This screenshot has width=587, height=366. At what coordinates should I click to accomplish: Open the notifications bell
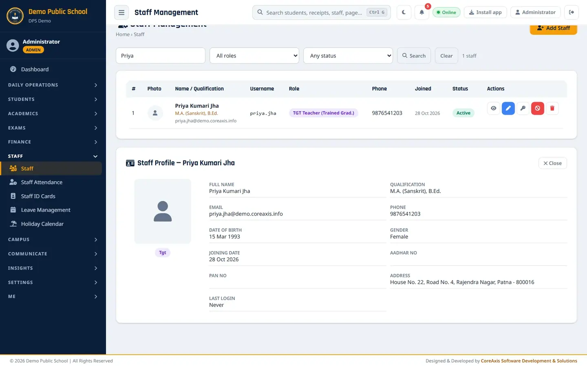[x=422, y=12]
